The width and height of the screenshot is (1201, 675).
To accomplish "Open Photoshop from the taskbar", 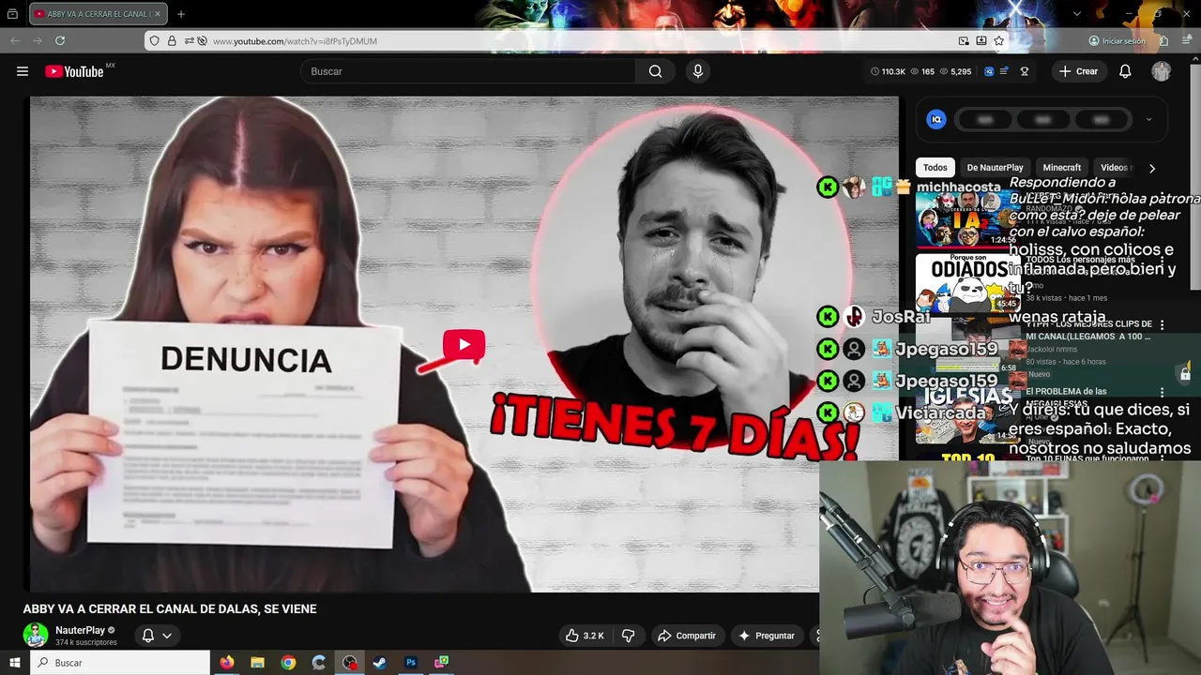I will [411, 663].
